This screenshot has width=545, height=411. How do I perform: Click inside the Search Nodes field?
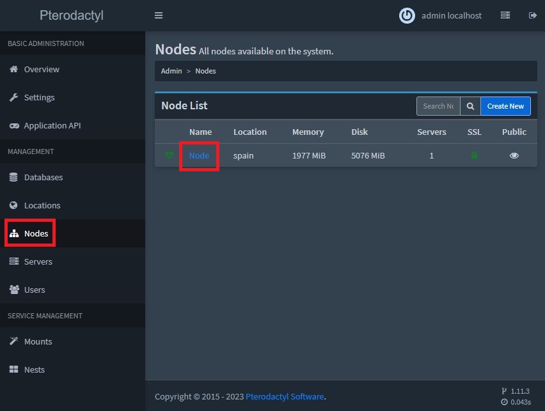(438, 105)
